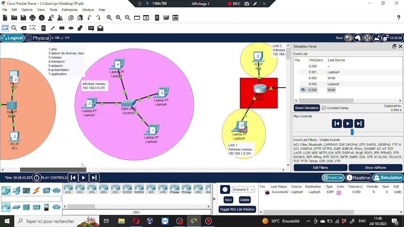Image resolution: width=404 pixels, height=227 pixels.
Task: Open a file with the folder icon
Action: 14,18
